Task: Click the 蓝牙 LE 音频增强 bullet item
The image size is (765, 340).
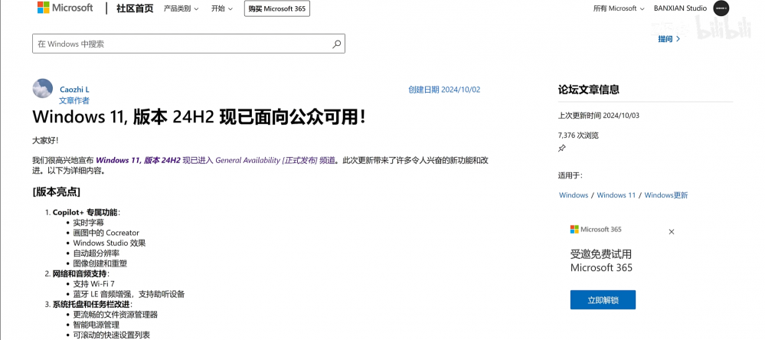Action: pyautogui.click(x=129, y=294)
